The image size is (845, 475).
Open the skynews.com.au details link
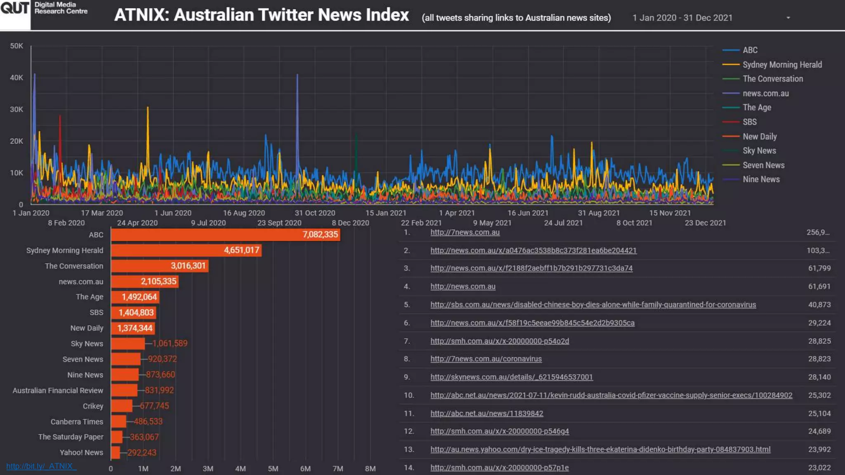click(511, 377)
